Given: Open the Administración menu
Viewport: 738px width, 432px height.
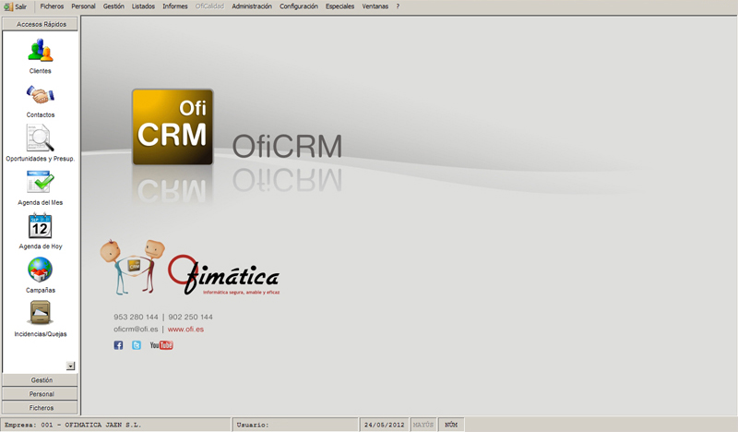Looking at the screenshot, I should point(252,6).
